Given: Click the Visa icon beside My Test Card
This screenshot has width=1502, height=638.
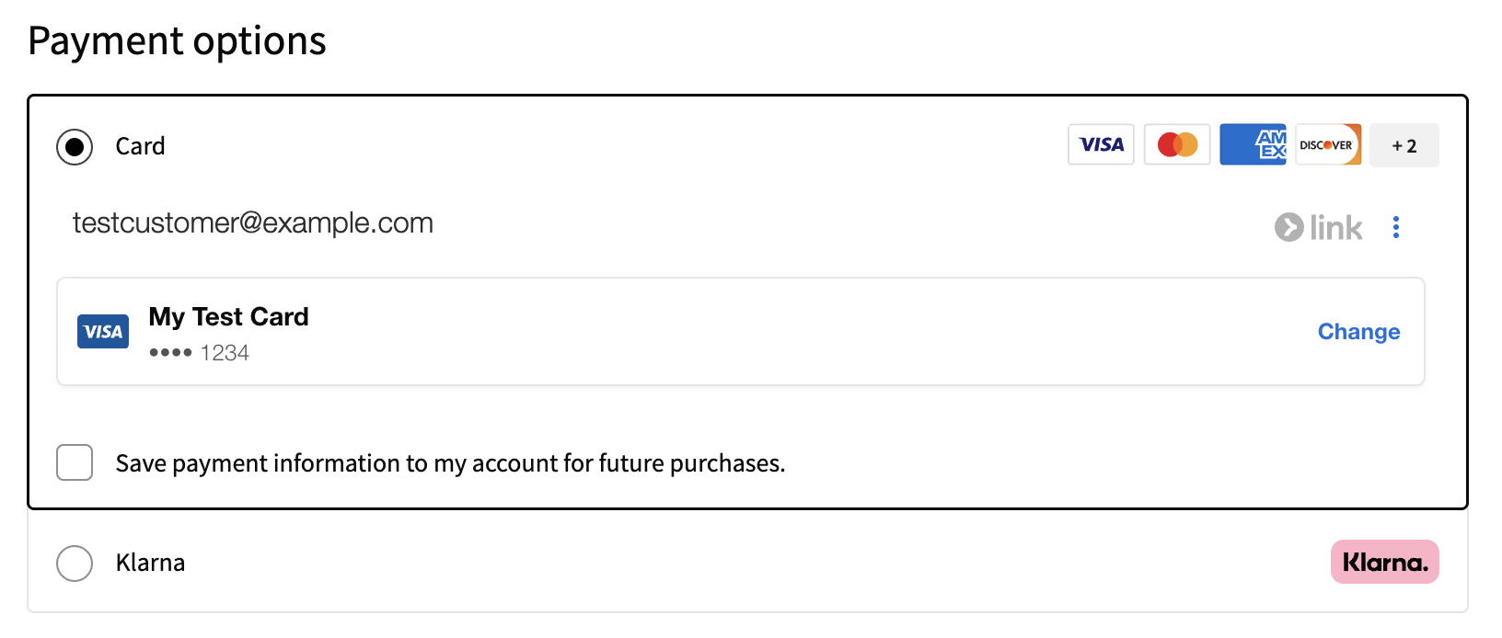Looking at the screenshot, I should [103, 332].
